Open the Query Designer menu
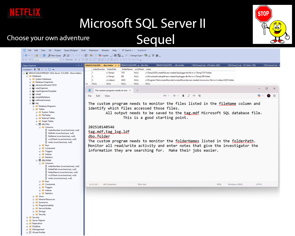Screen dimensions: 295x236 [71, 50]
